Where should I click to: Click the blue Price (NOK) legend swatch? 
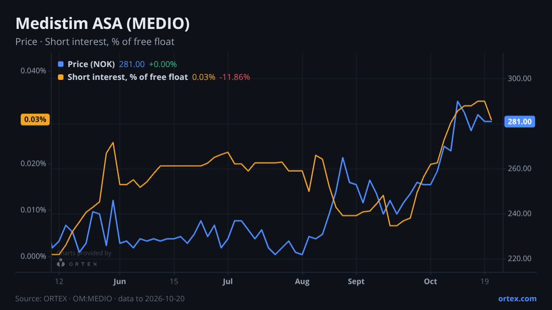[61, 64]
